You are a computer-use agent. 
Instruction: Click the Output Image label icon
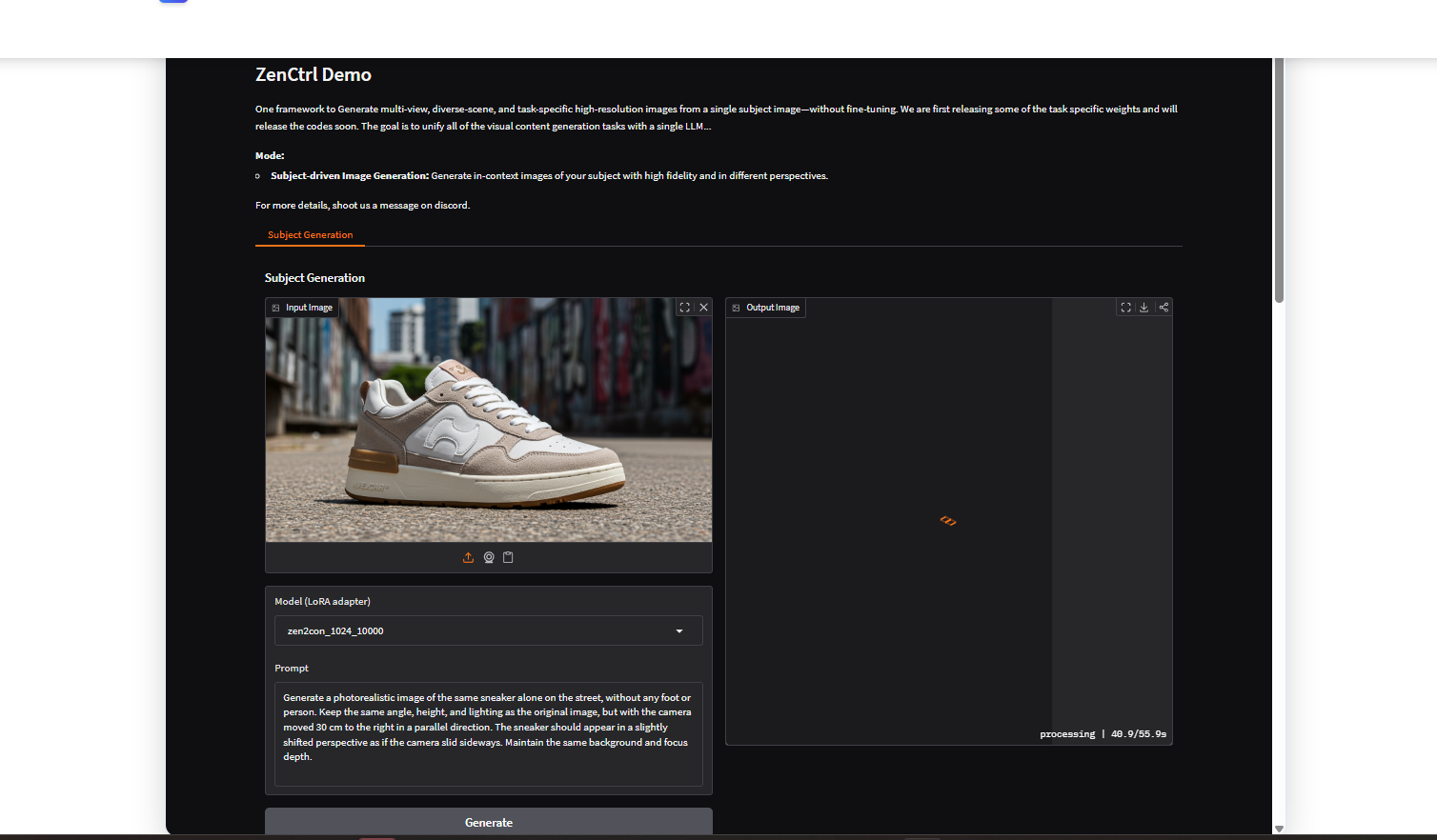pyautogui.click(x=737, y=308)
